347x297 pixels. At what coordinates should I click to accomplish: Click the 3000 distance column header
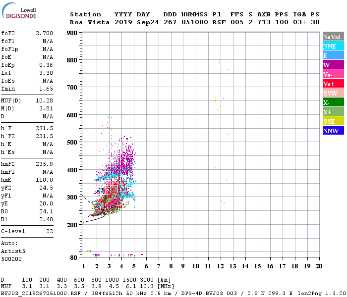[146, 280]
